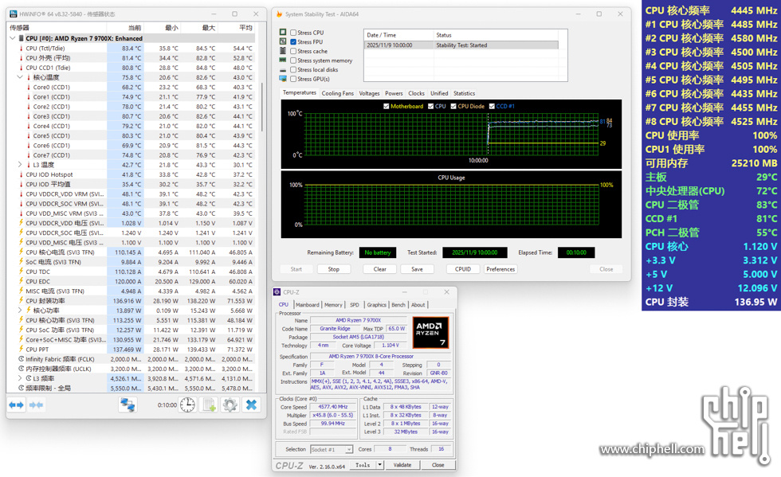Click the AMD Ryzen 7 logo in CPU-Z
The image size is (781, 477).
[x=431, y=332]
